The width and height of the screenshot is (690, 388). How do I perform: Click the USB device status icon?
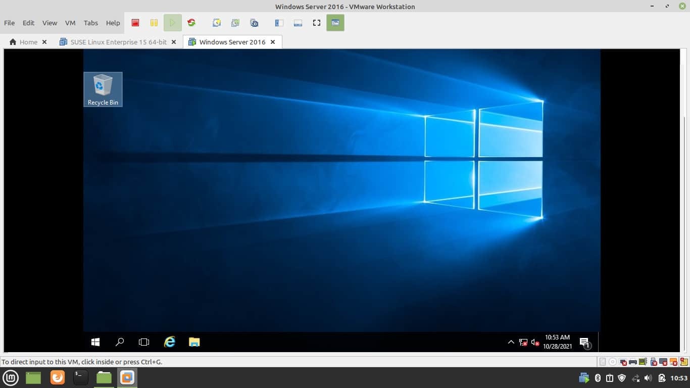(654, 362)
